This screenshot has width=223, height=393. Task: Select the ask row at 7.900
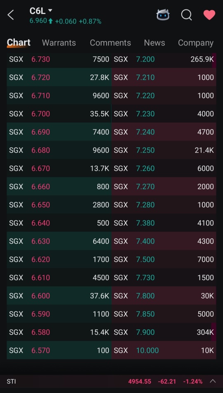tap(164, 332)
